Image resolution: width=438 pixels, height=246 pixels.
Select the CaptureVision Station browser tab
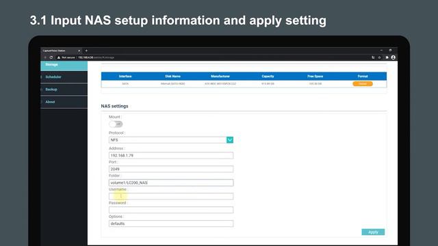click(x=61, y=51)
